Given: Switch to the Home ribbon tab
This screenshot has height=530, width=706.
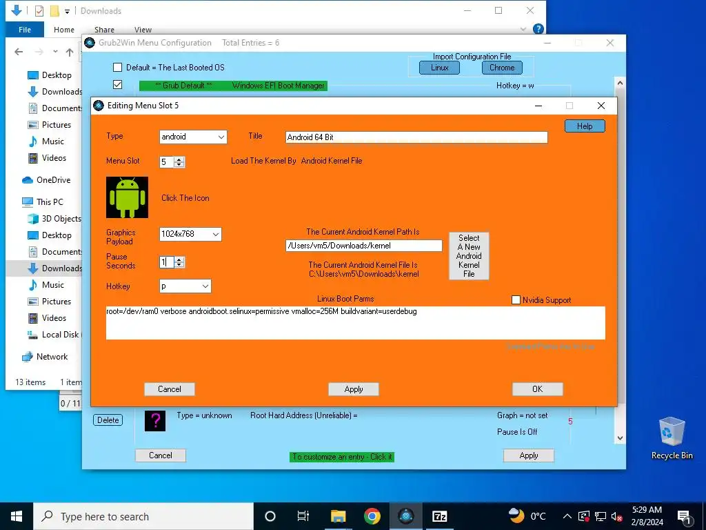Looking at the screenshot, I should click(x=64, y=29).
